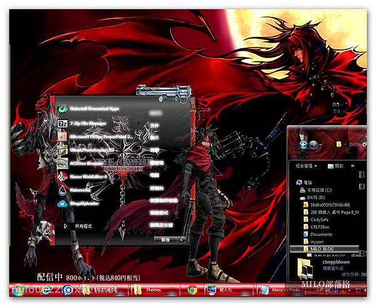Open 文件 link in Start menu

[x=155, y=125]
